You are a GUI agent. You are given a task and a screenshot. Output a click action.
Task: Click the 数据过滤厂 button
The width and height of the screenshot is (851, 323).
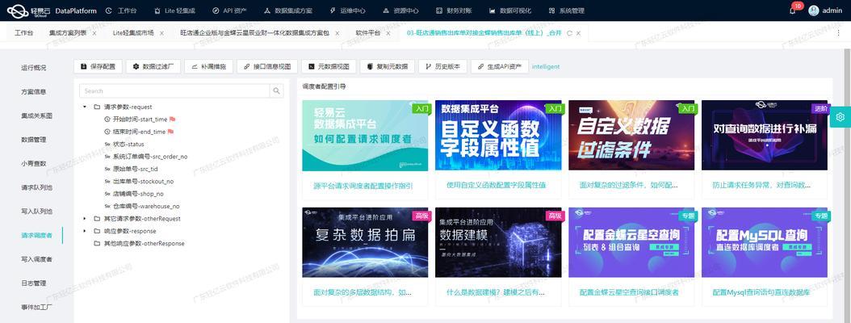click(x=153, y=67)
